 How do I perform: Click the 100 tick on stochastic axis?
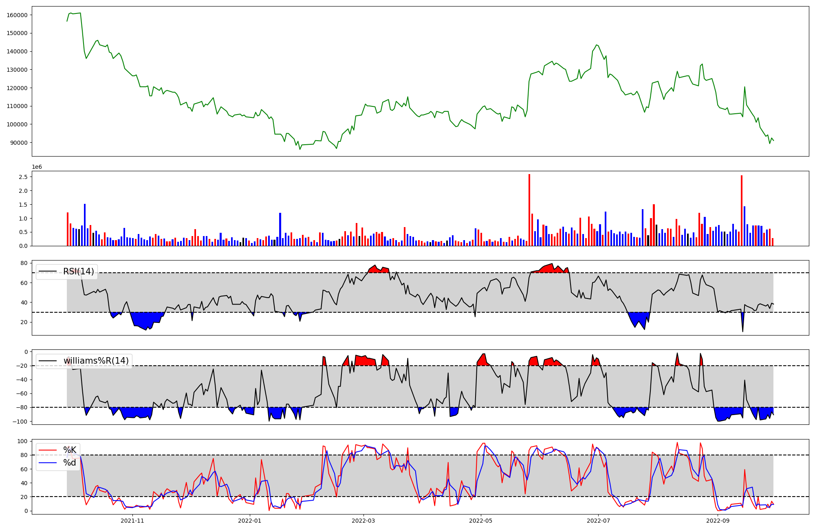pyautogui.click(x=23, y=441)
